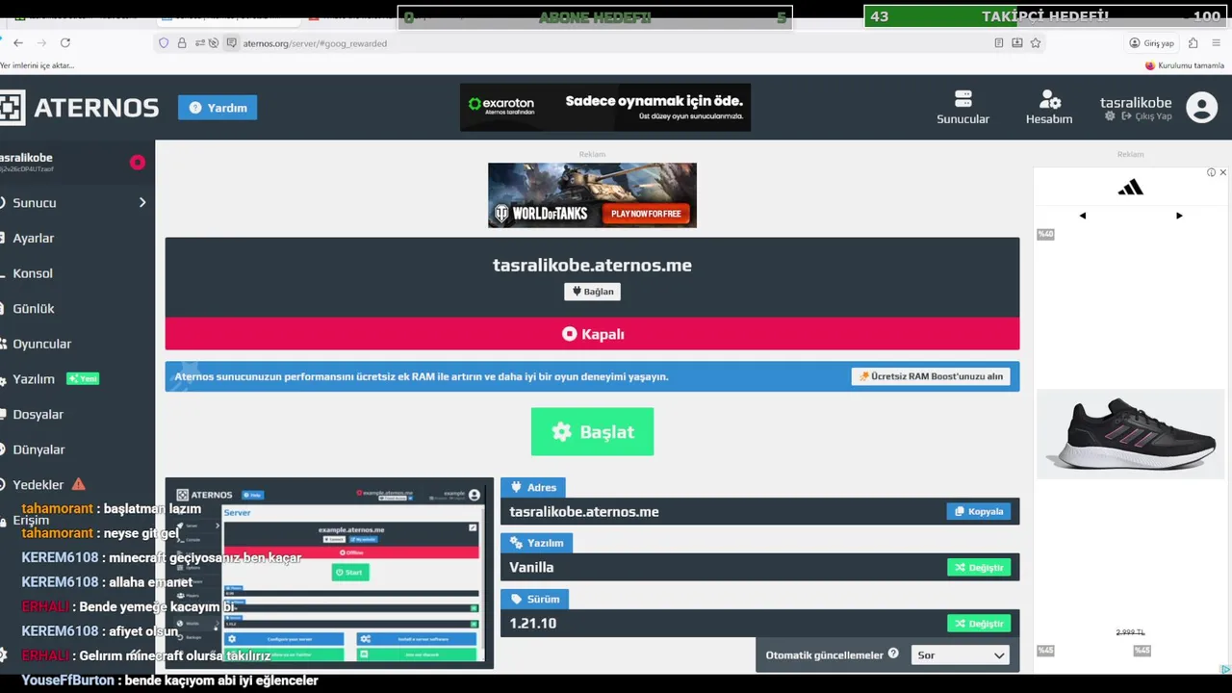Go to next adidas ad slide
The image size is (1232, 693).
1179,216
